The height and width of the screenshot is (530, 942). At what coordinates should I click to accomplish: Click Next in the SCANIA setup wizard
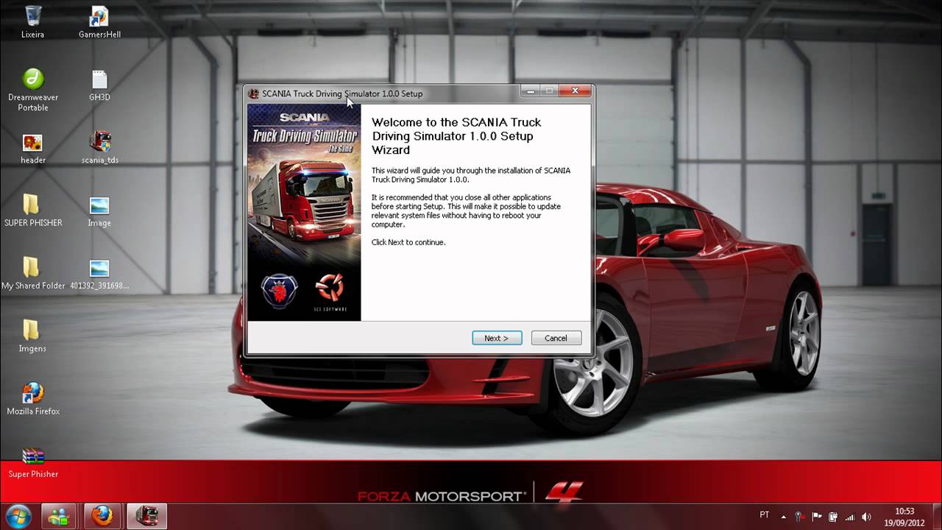(x=497, y=338)
